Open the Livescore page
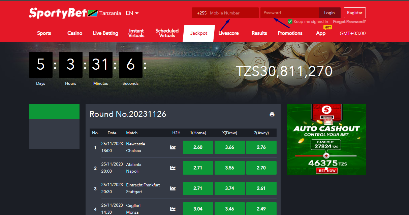The width and height of the screenshot is (409, 215). point(228,33)
